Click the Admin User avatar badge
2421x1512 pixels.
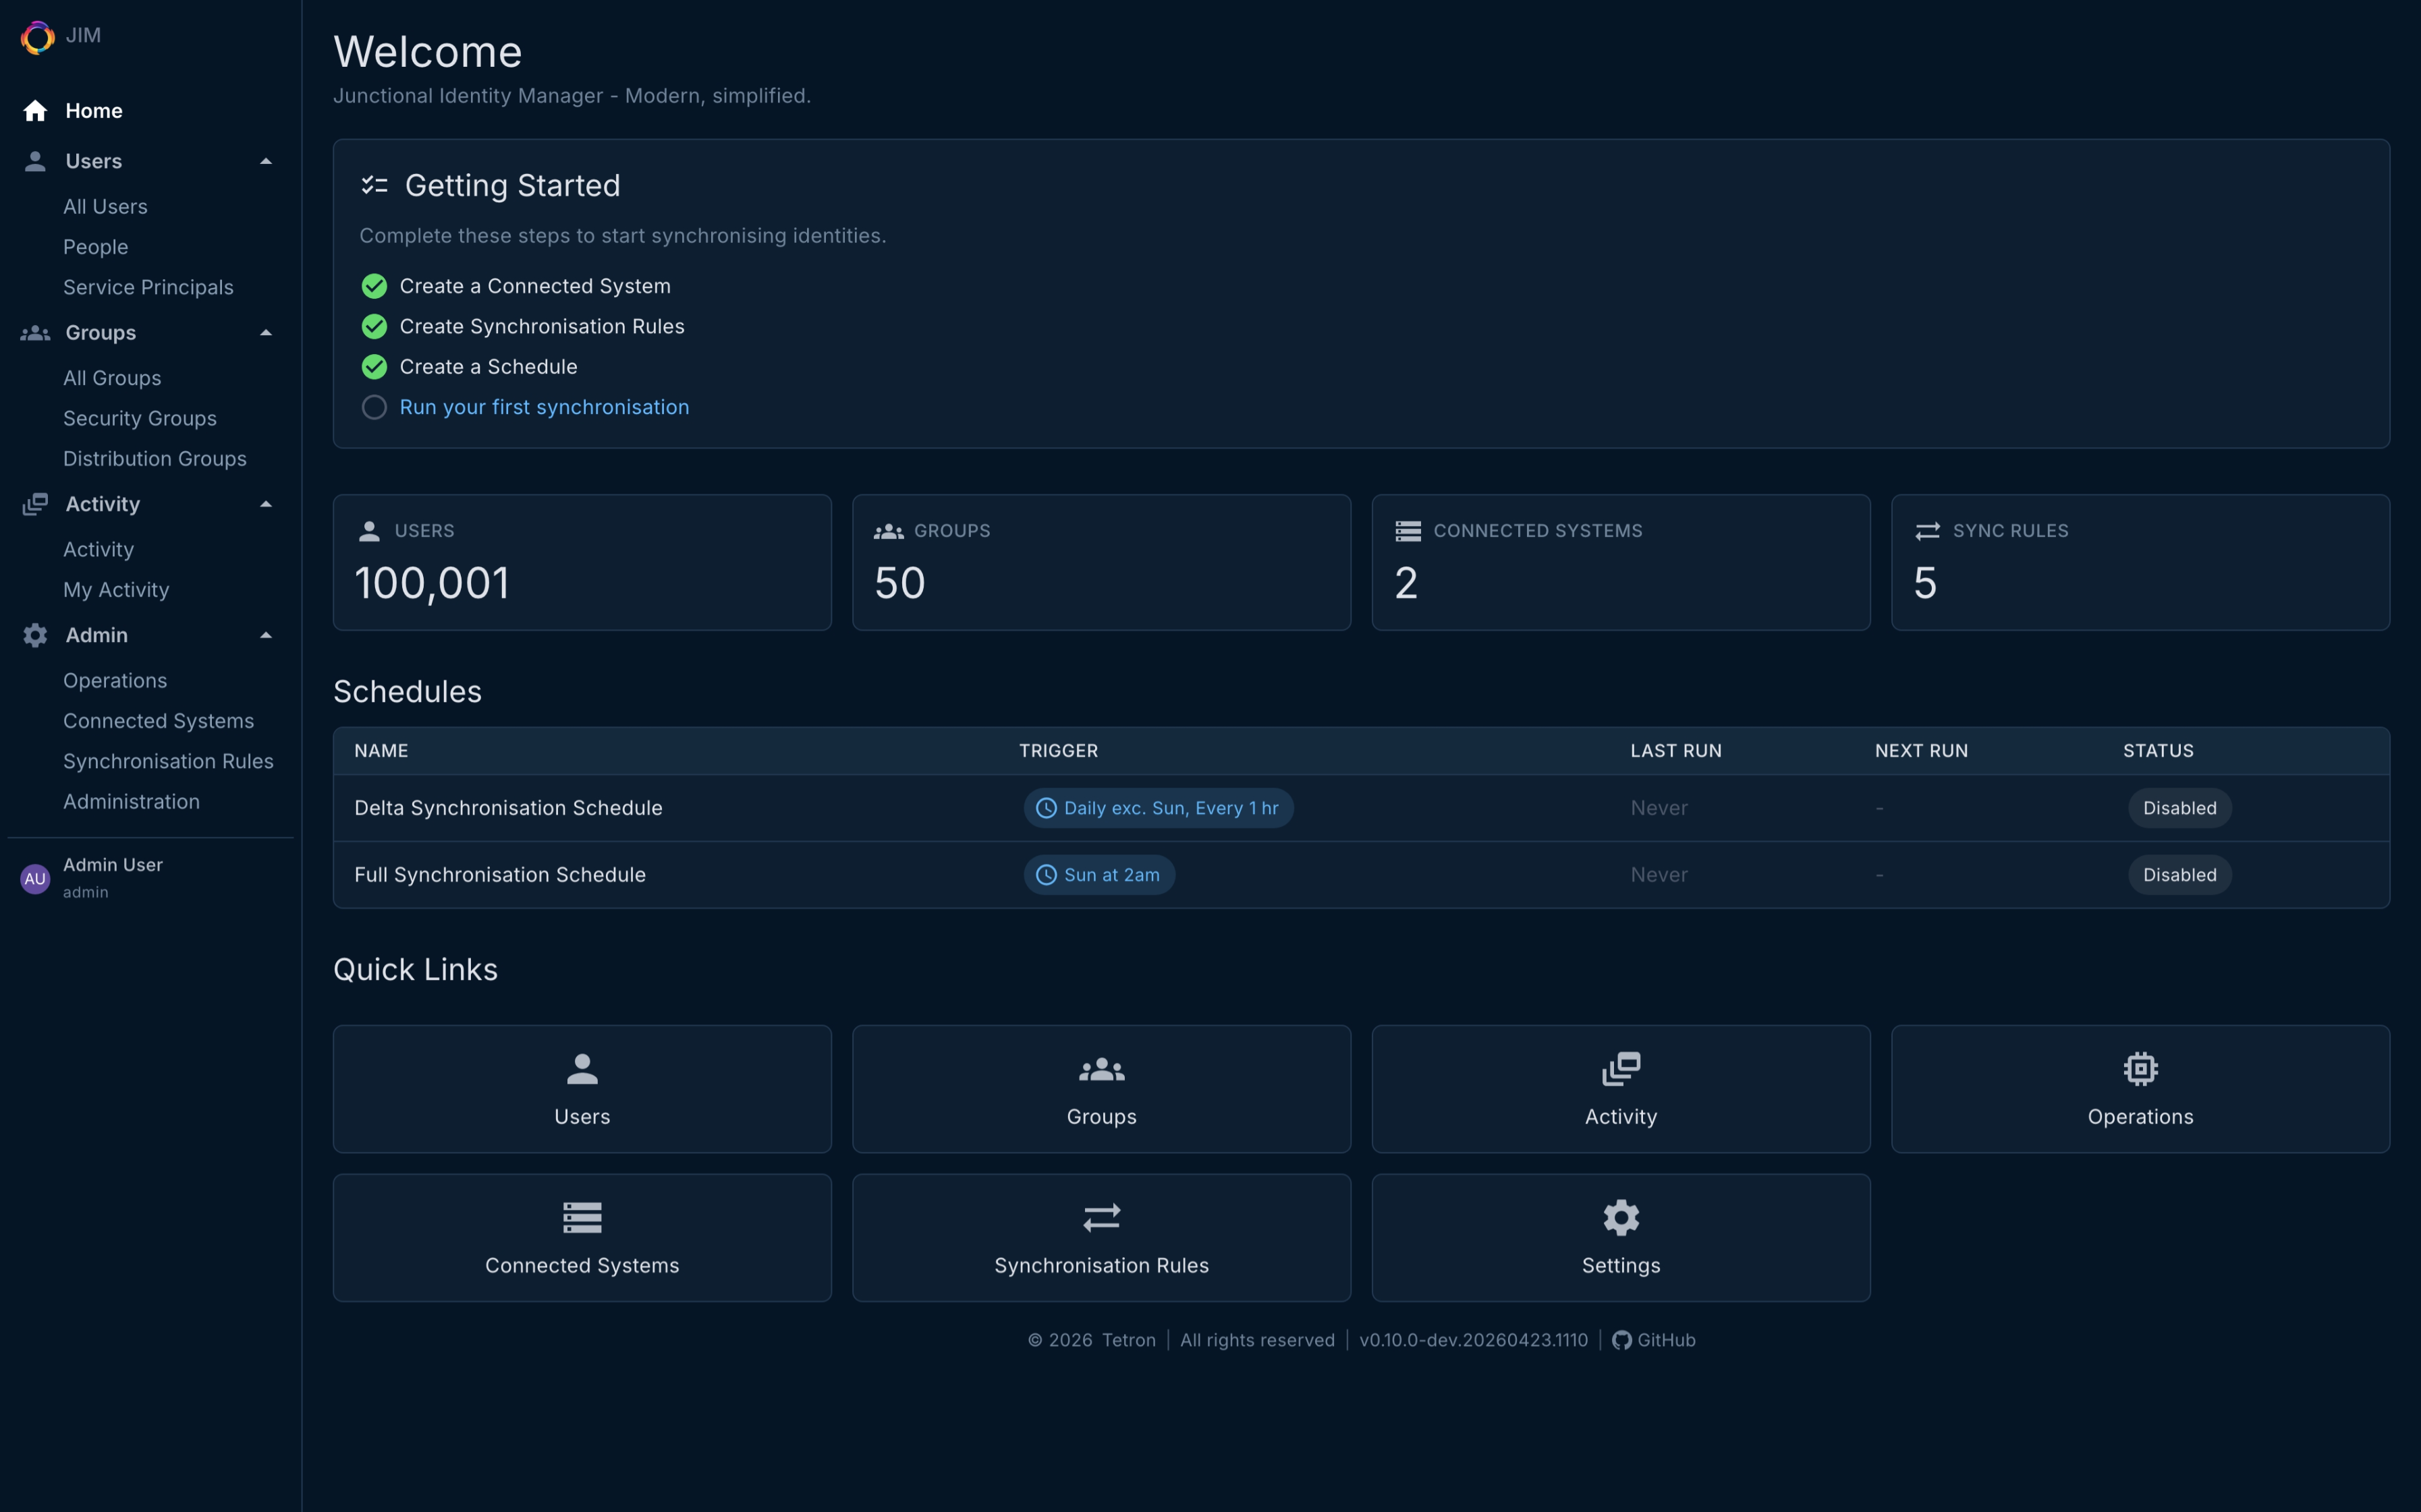pos(35,878)
